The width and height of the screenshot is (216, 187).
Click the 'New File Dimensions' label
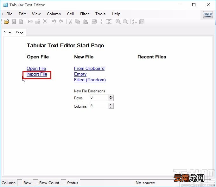coord(90,91)
